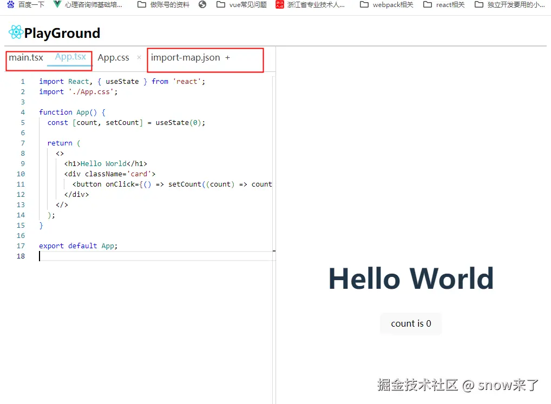The width and height of the screenshot is (551, 404).
Task: Click 'function App()' on line 4
Action: pyautogui.click(x=68, y=112)
